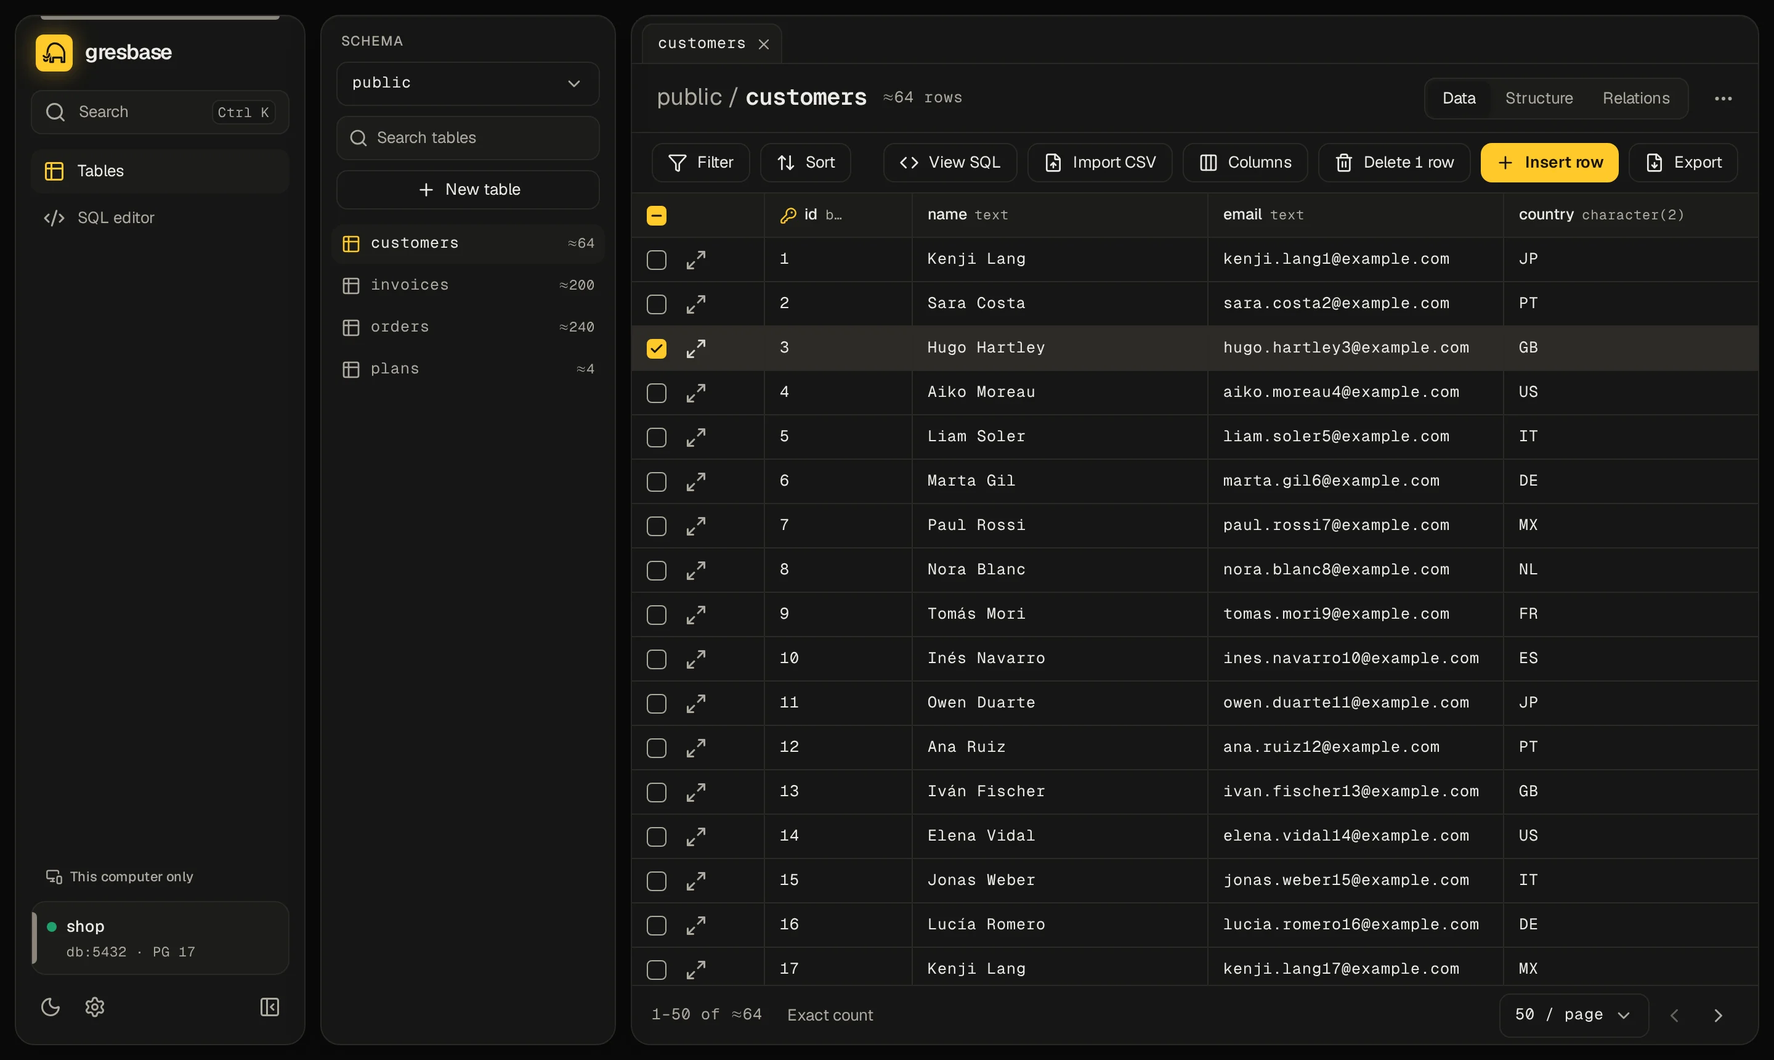Open the plans table

(x=468, y=369)
